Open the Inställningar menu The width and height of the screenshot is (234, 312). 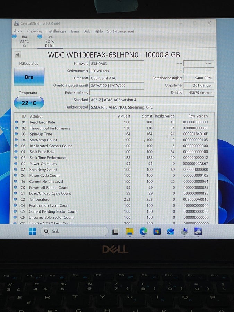[56, 31]
